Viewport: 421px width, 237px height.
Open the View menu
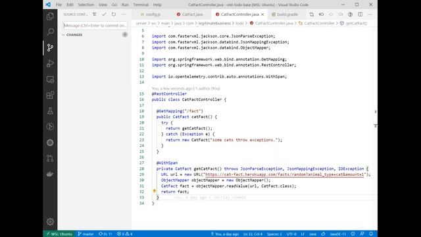103,5
